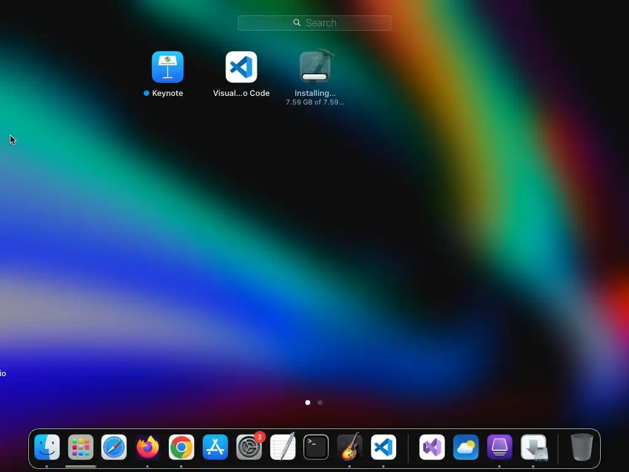This screenshot has height=472, width=629.
Task: Open purple Visual Studio from the Dock
Action: (x=432, y=447)
